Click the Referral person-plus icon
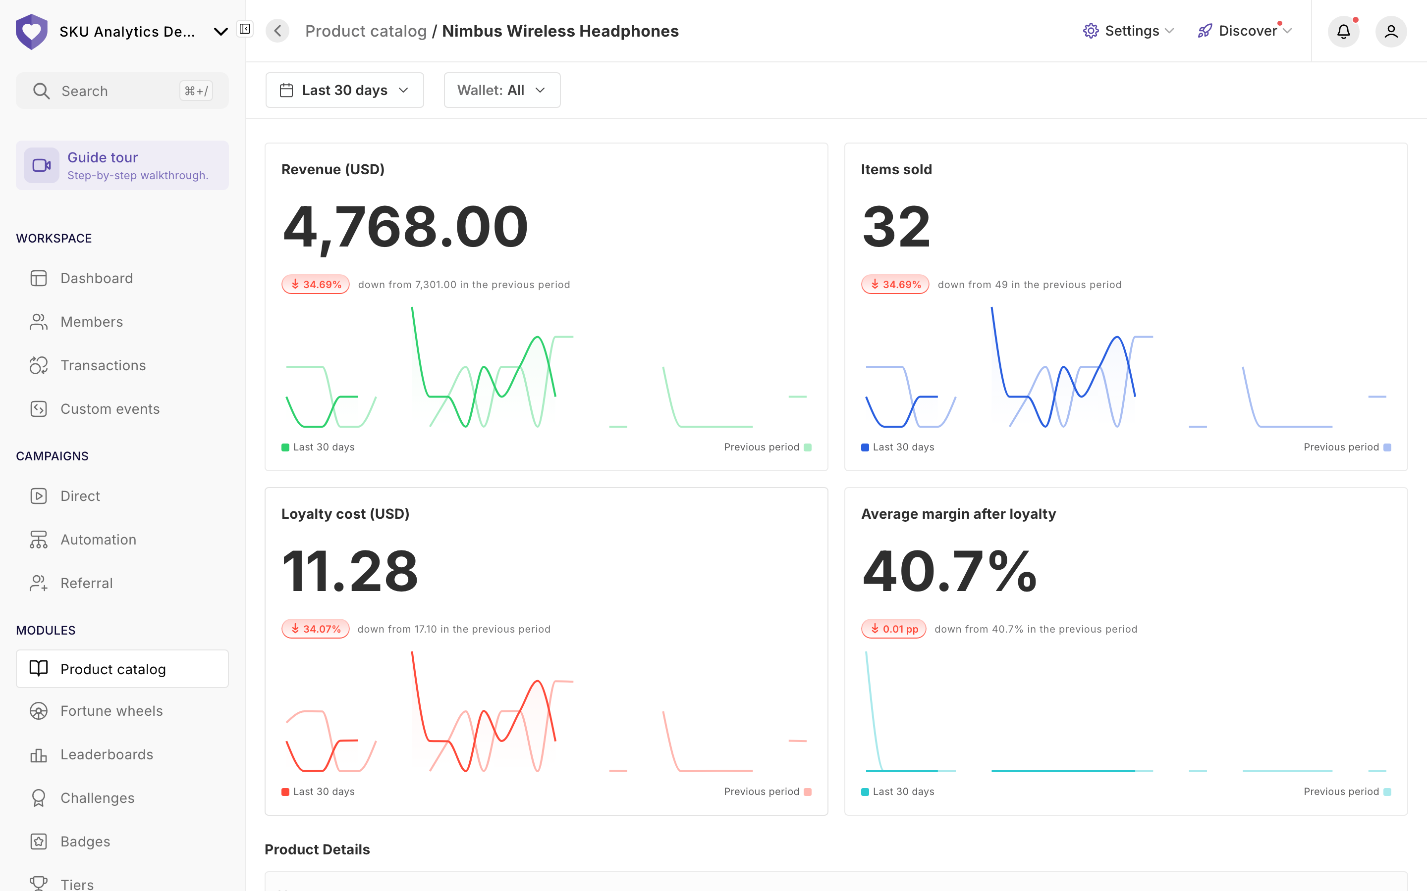The image size is (1427, 891). tap(38, 584)
